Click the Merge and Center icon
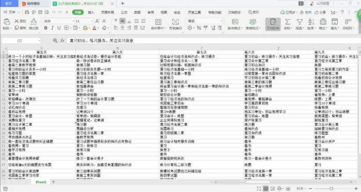The image size is (361, 192). pyautogui.click(x=158, y=22)
